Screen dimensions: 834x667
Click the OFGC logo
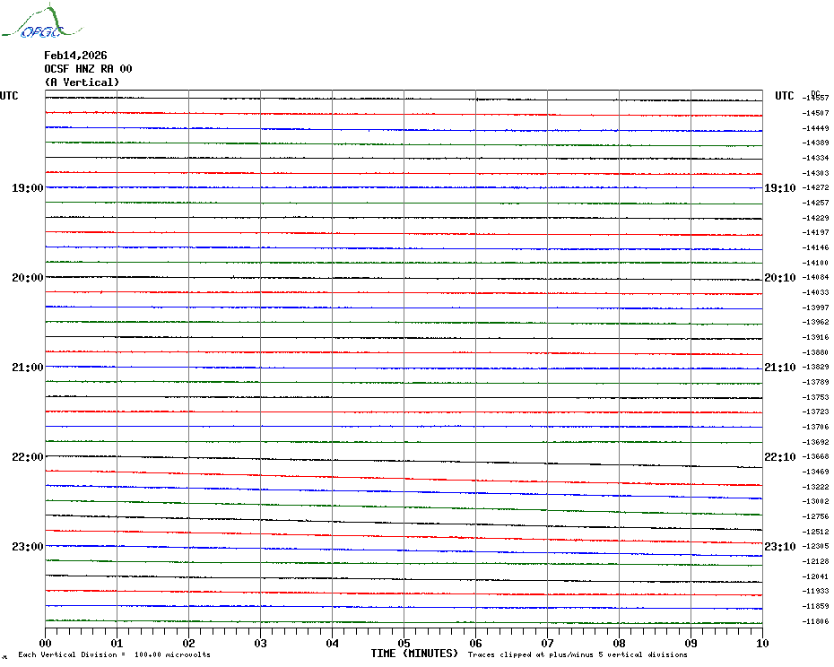(x=42, y=22)
